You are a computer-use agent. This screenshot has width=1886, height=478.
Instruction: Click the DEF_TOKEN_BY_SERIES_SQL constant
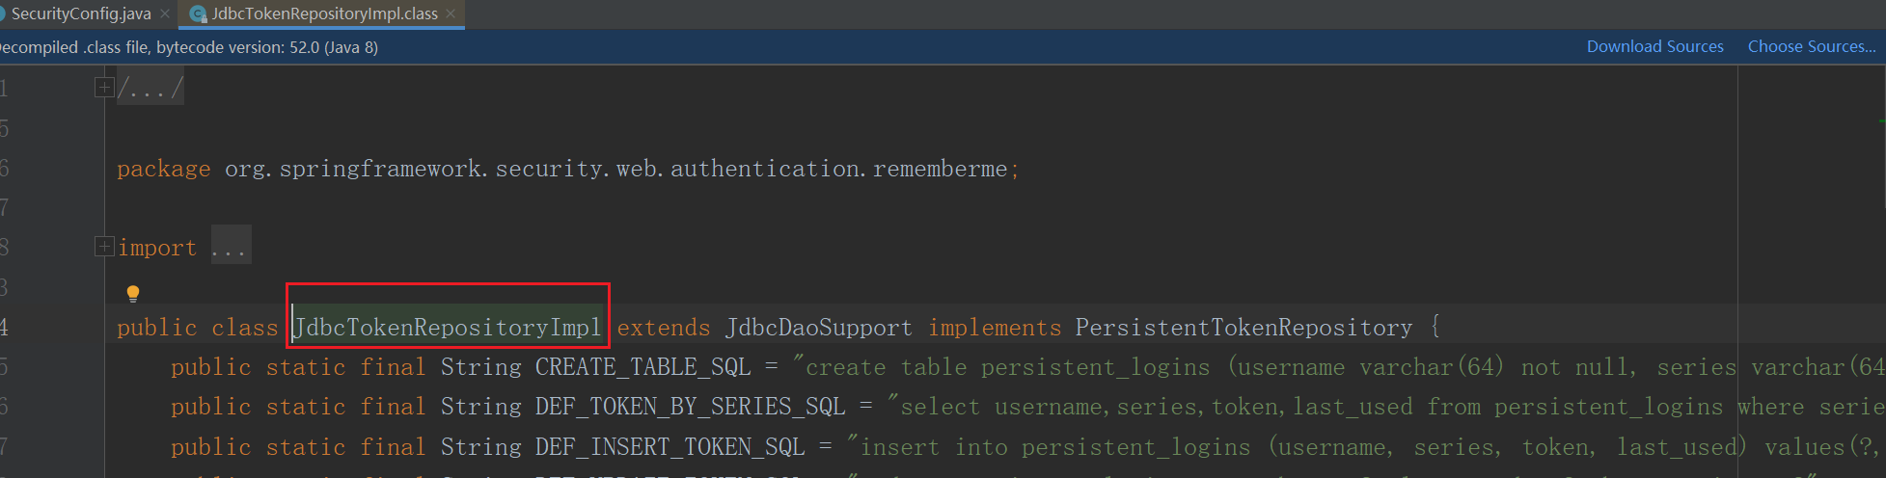coord(690,407)
